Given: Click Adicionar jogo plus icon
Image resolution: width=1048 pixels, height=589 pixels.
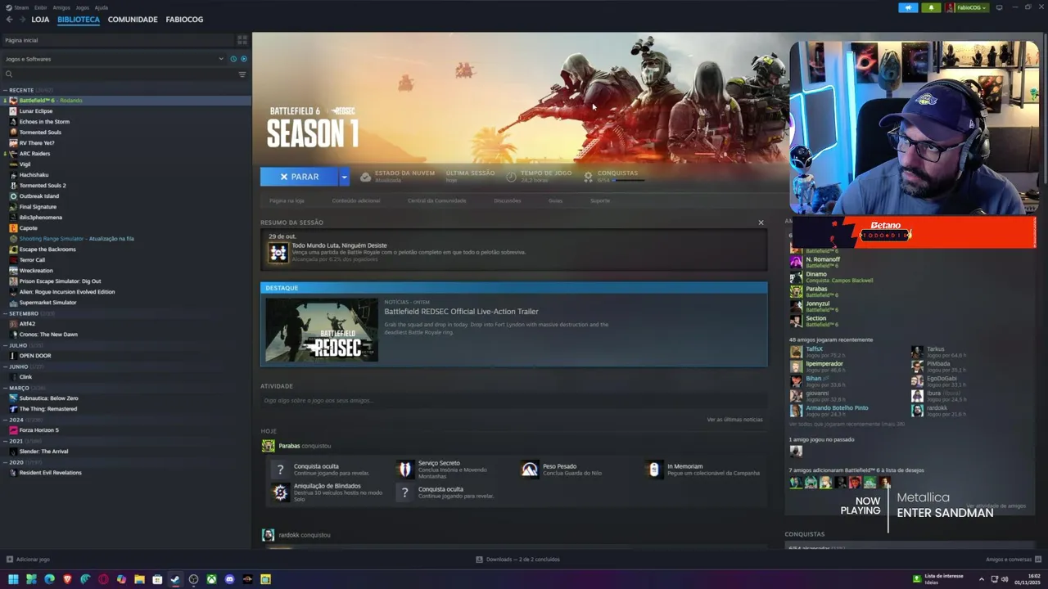Looking at the screenshot, I should tap(10, 560).
